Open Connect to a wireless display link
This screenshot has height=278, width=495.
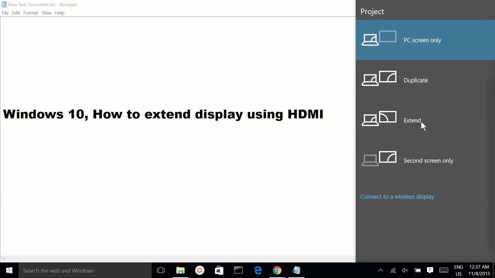tap(397, 197)
